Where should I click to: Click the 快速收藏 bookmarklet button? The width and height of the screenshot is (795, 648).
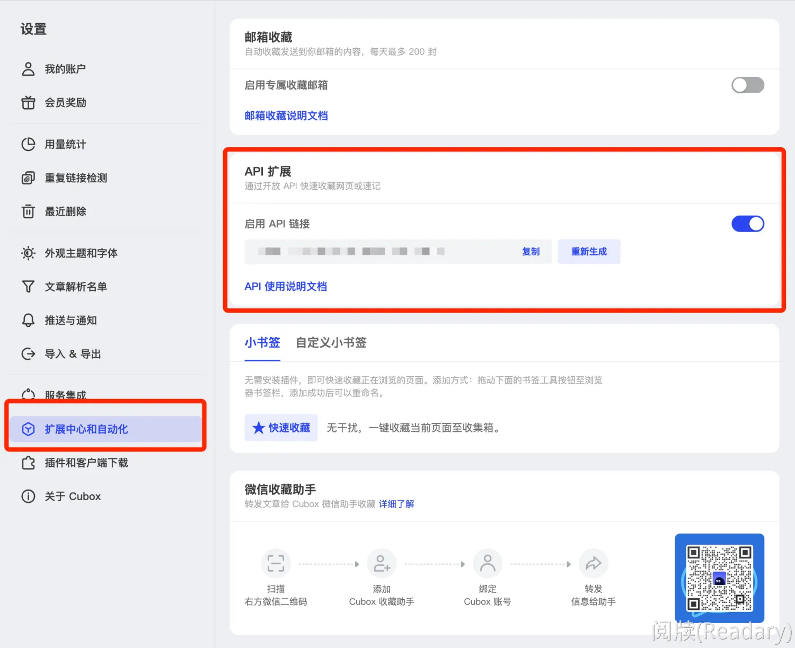[x=281, y=428]
